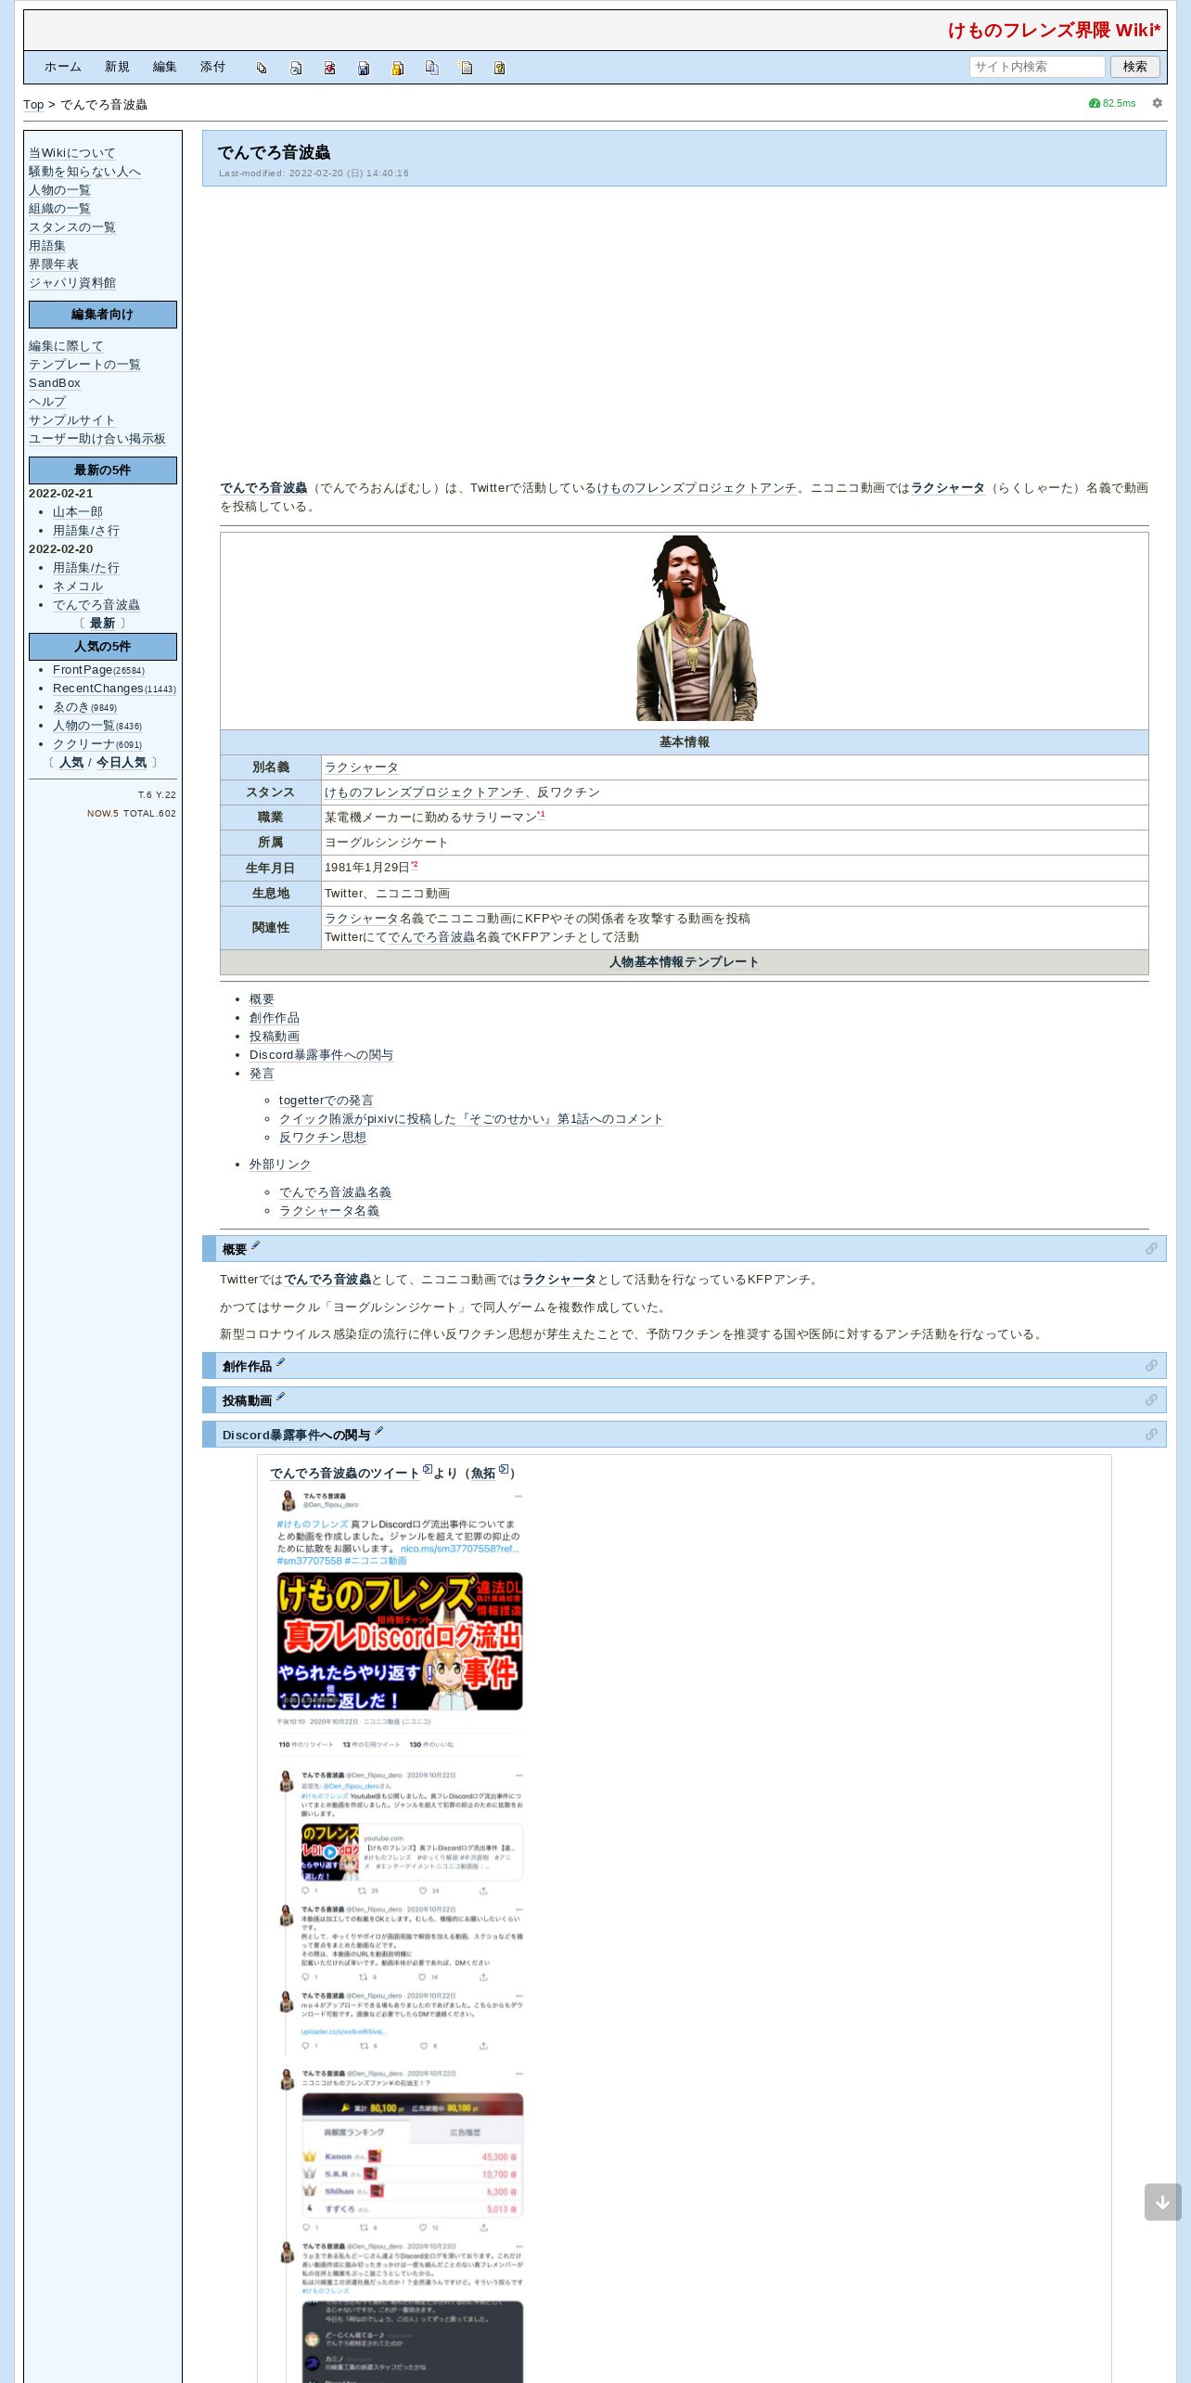Open recent page ネメコル in sidebar
This screenshot has width=1191, height=2383.
78,586
